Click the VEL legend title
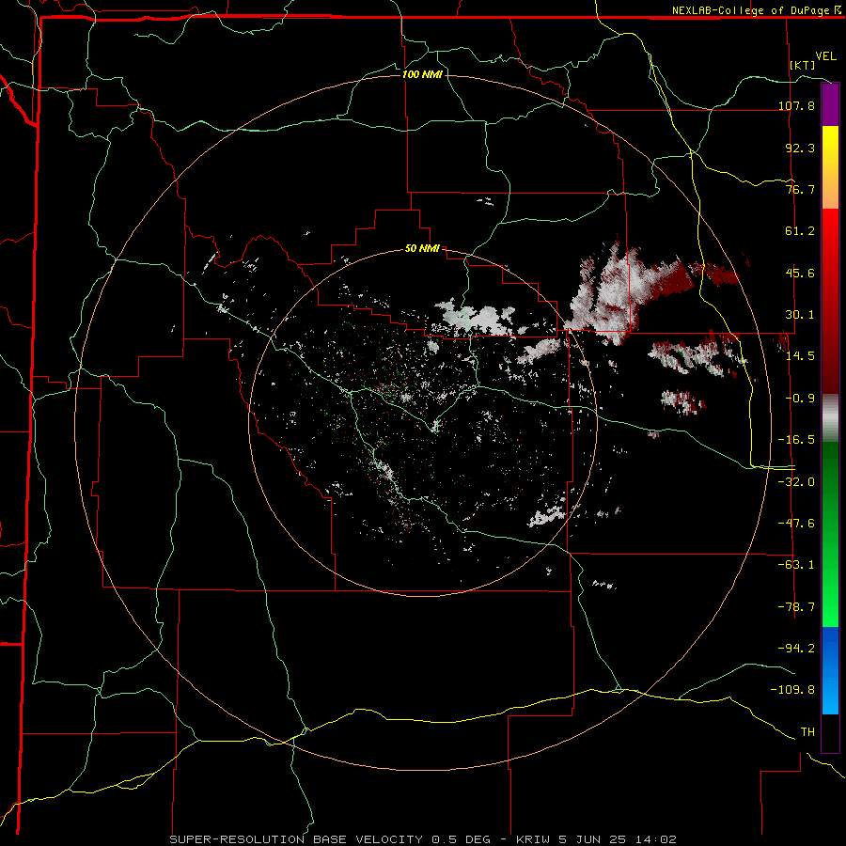 click(825, 56)
